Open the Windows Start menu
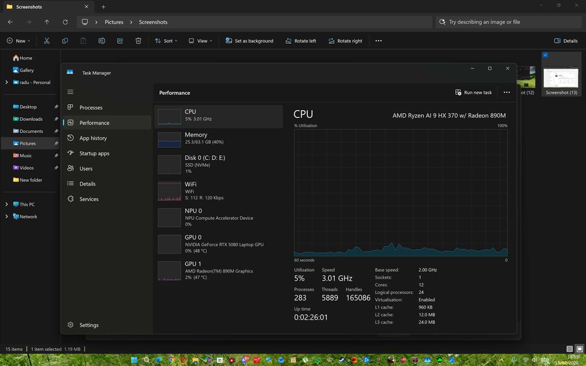Viewport: 586px width, 366px height. point(134,360)
